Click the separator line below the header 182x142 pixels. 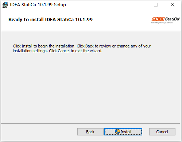pyautogui.click(x=90, y=31)
